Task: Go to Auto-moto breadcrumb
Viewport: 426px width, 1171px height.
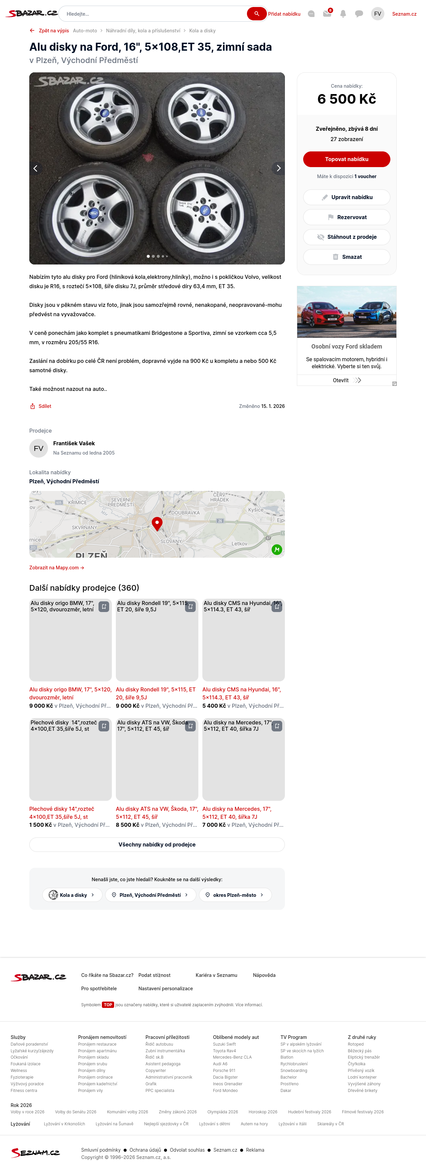Action: [x=85, y=30]
